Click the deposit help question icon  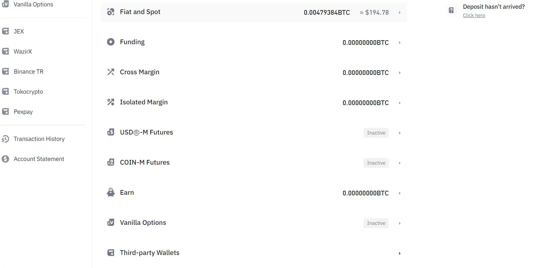[451, 10]
